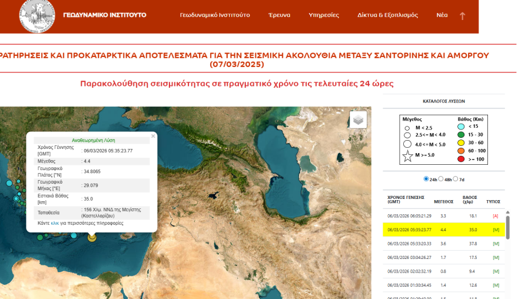Click the ΤΥΠΟΣ column header

click(x=493, y=201)
